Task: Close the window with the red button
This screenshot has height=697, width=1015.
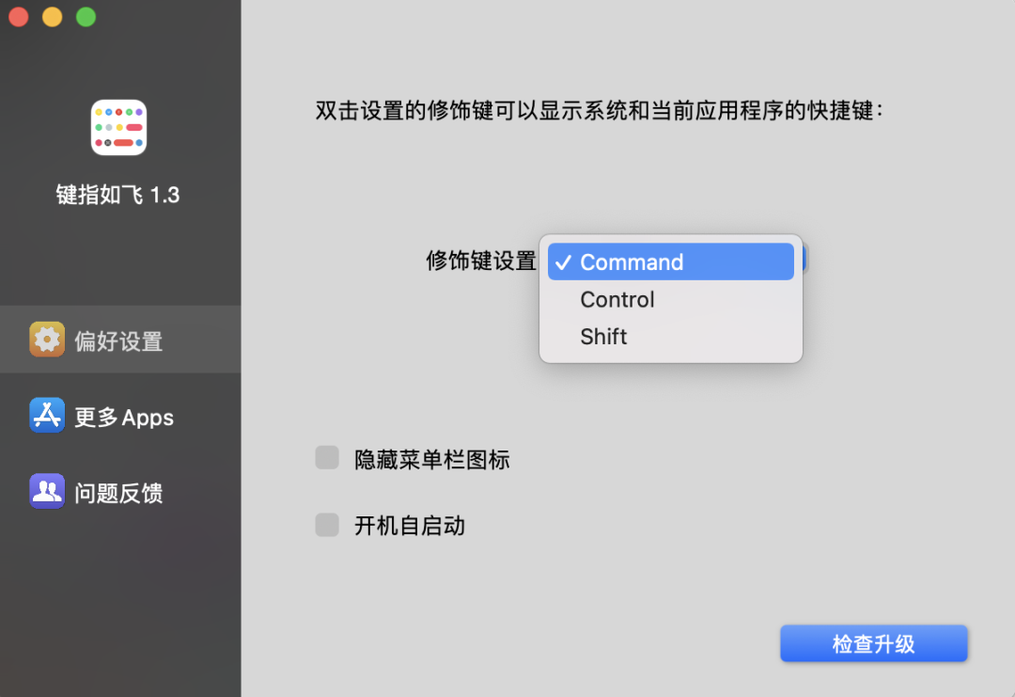Action: pyautogui.click(x=19, y=17)
